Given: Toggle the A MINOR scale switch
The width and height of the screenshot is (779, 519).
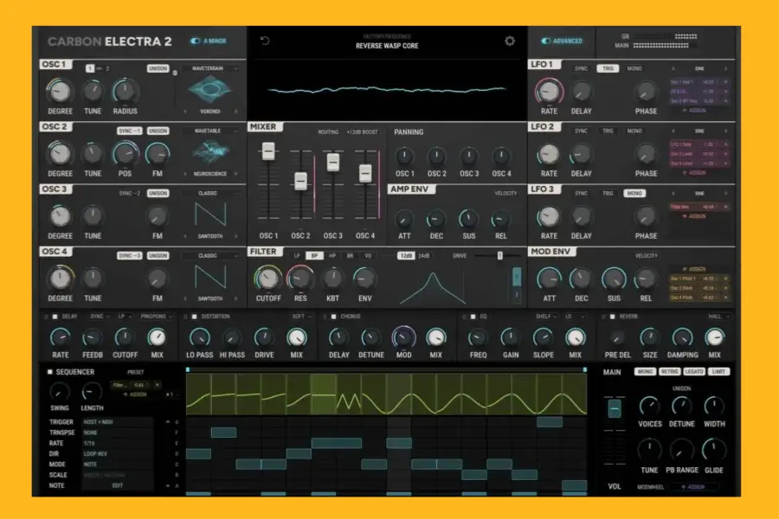Looking at the screenshot, I should pos(196,41).
